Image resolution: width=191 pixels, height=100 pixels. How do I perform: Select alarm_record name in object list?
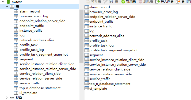click(100, 7)
